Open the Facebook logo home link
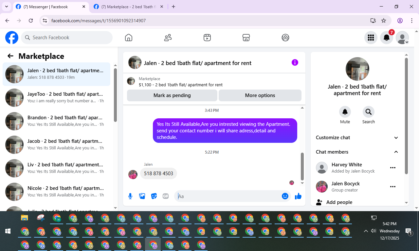Viewport: 419px width, 251px height. coord(12,38)
